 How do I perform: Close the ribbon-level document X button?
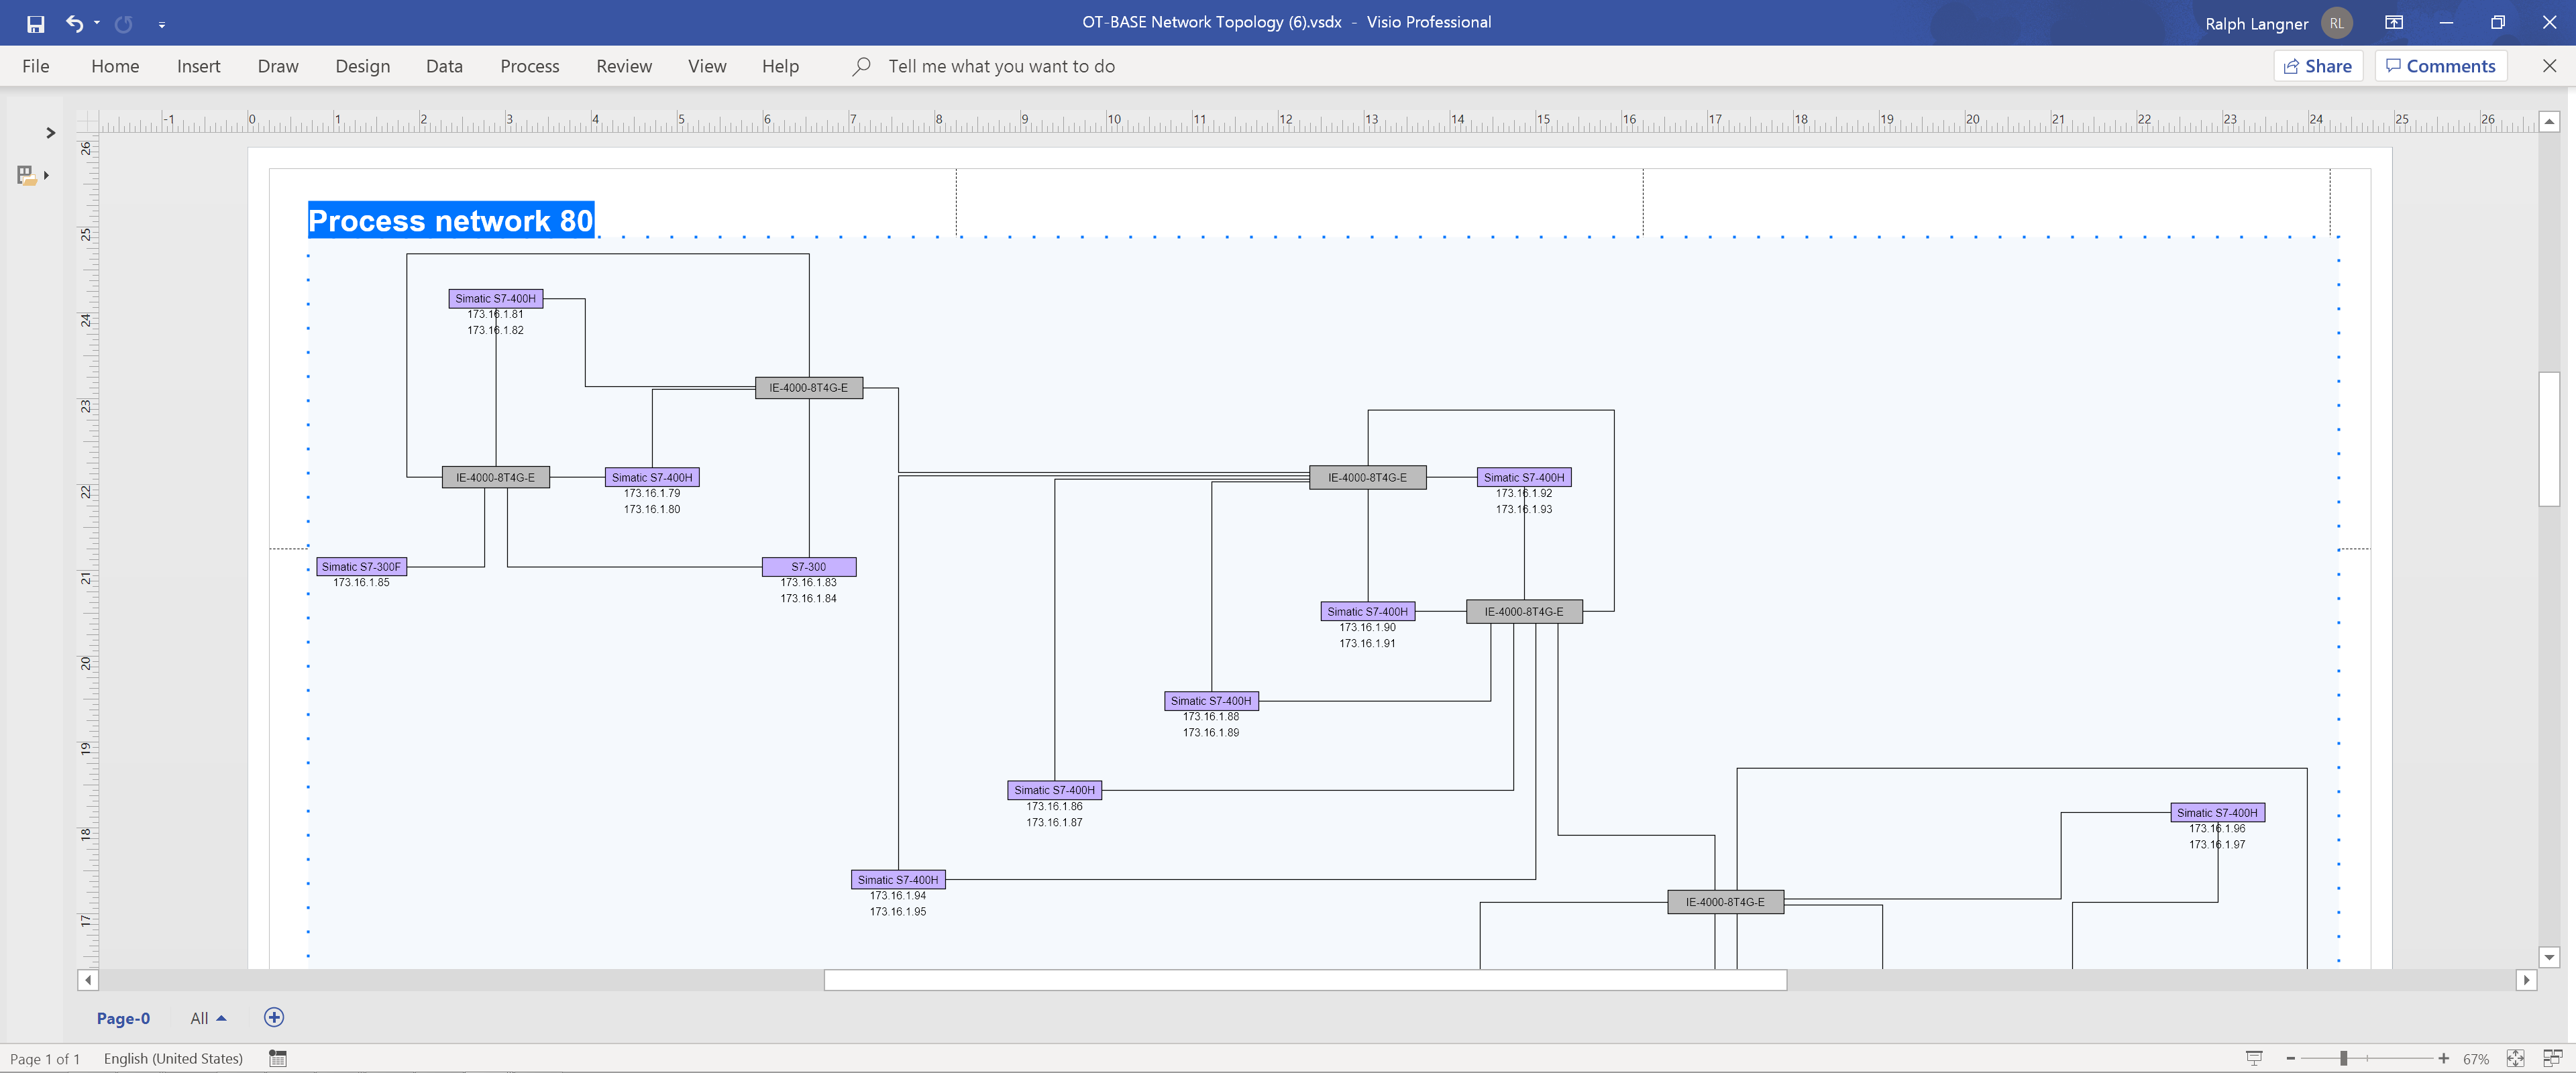click(x=2549, y=66)
